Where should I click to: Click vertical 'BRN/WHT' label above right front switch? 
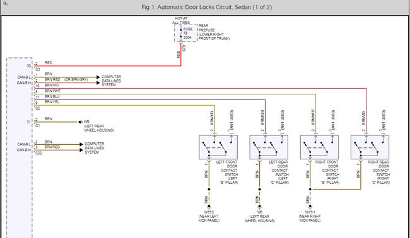313,117
